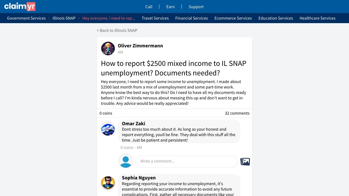This screenshot has width=349, height=196.
Task: Click '0 coins - 4M' under Omar's comment
Action: tap(131, 148)
